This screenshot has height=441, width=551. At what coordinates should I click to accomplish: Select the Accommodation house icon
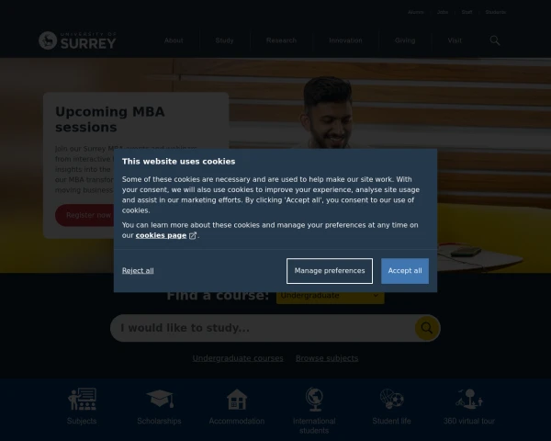click(x=237, y=399)
